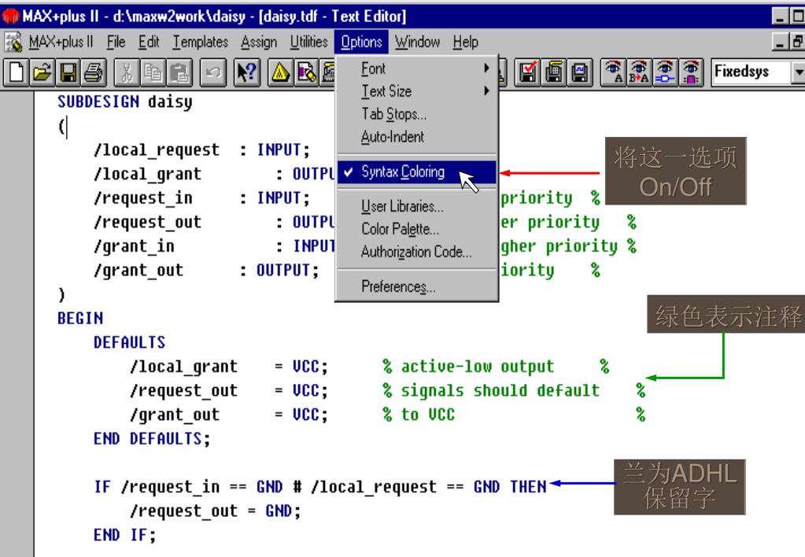Create a new file with the New icon
This screenshot has height=557, width=805.
point(16,72)
